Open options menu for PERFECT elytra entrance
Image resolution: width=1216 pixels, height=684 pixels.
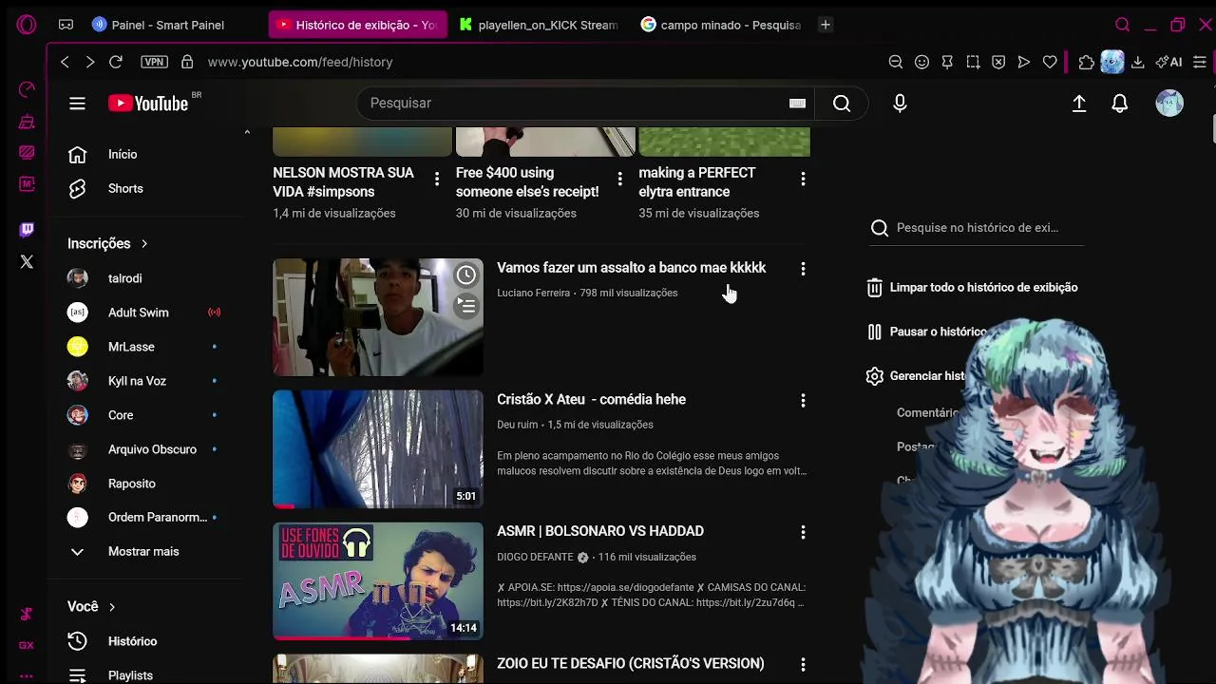[x=803, y=179]
